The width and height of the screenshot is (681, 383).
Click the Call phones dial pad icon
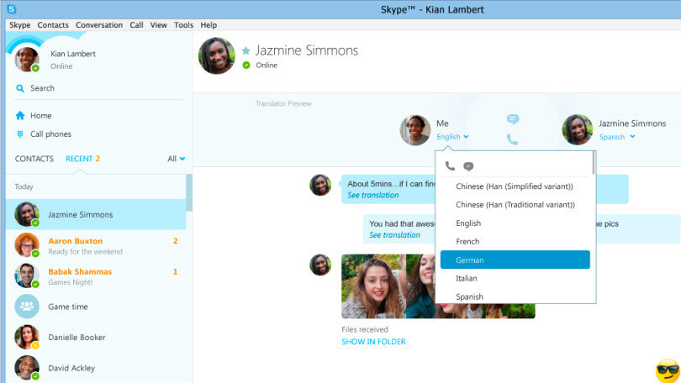pos(20,134)
